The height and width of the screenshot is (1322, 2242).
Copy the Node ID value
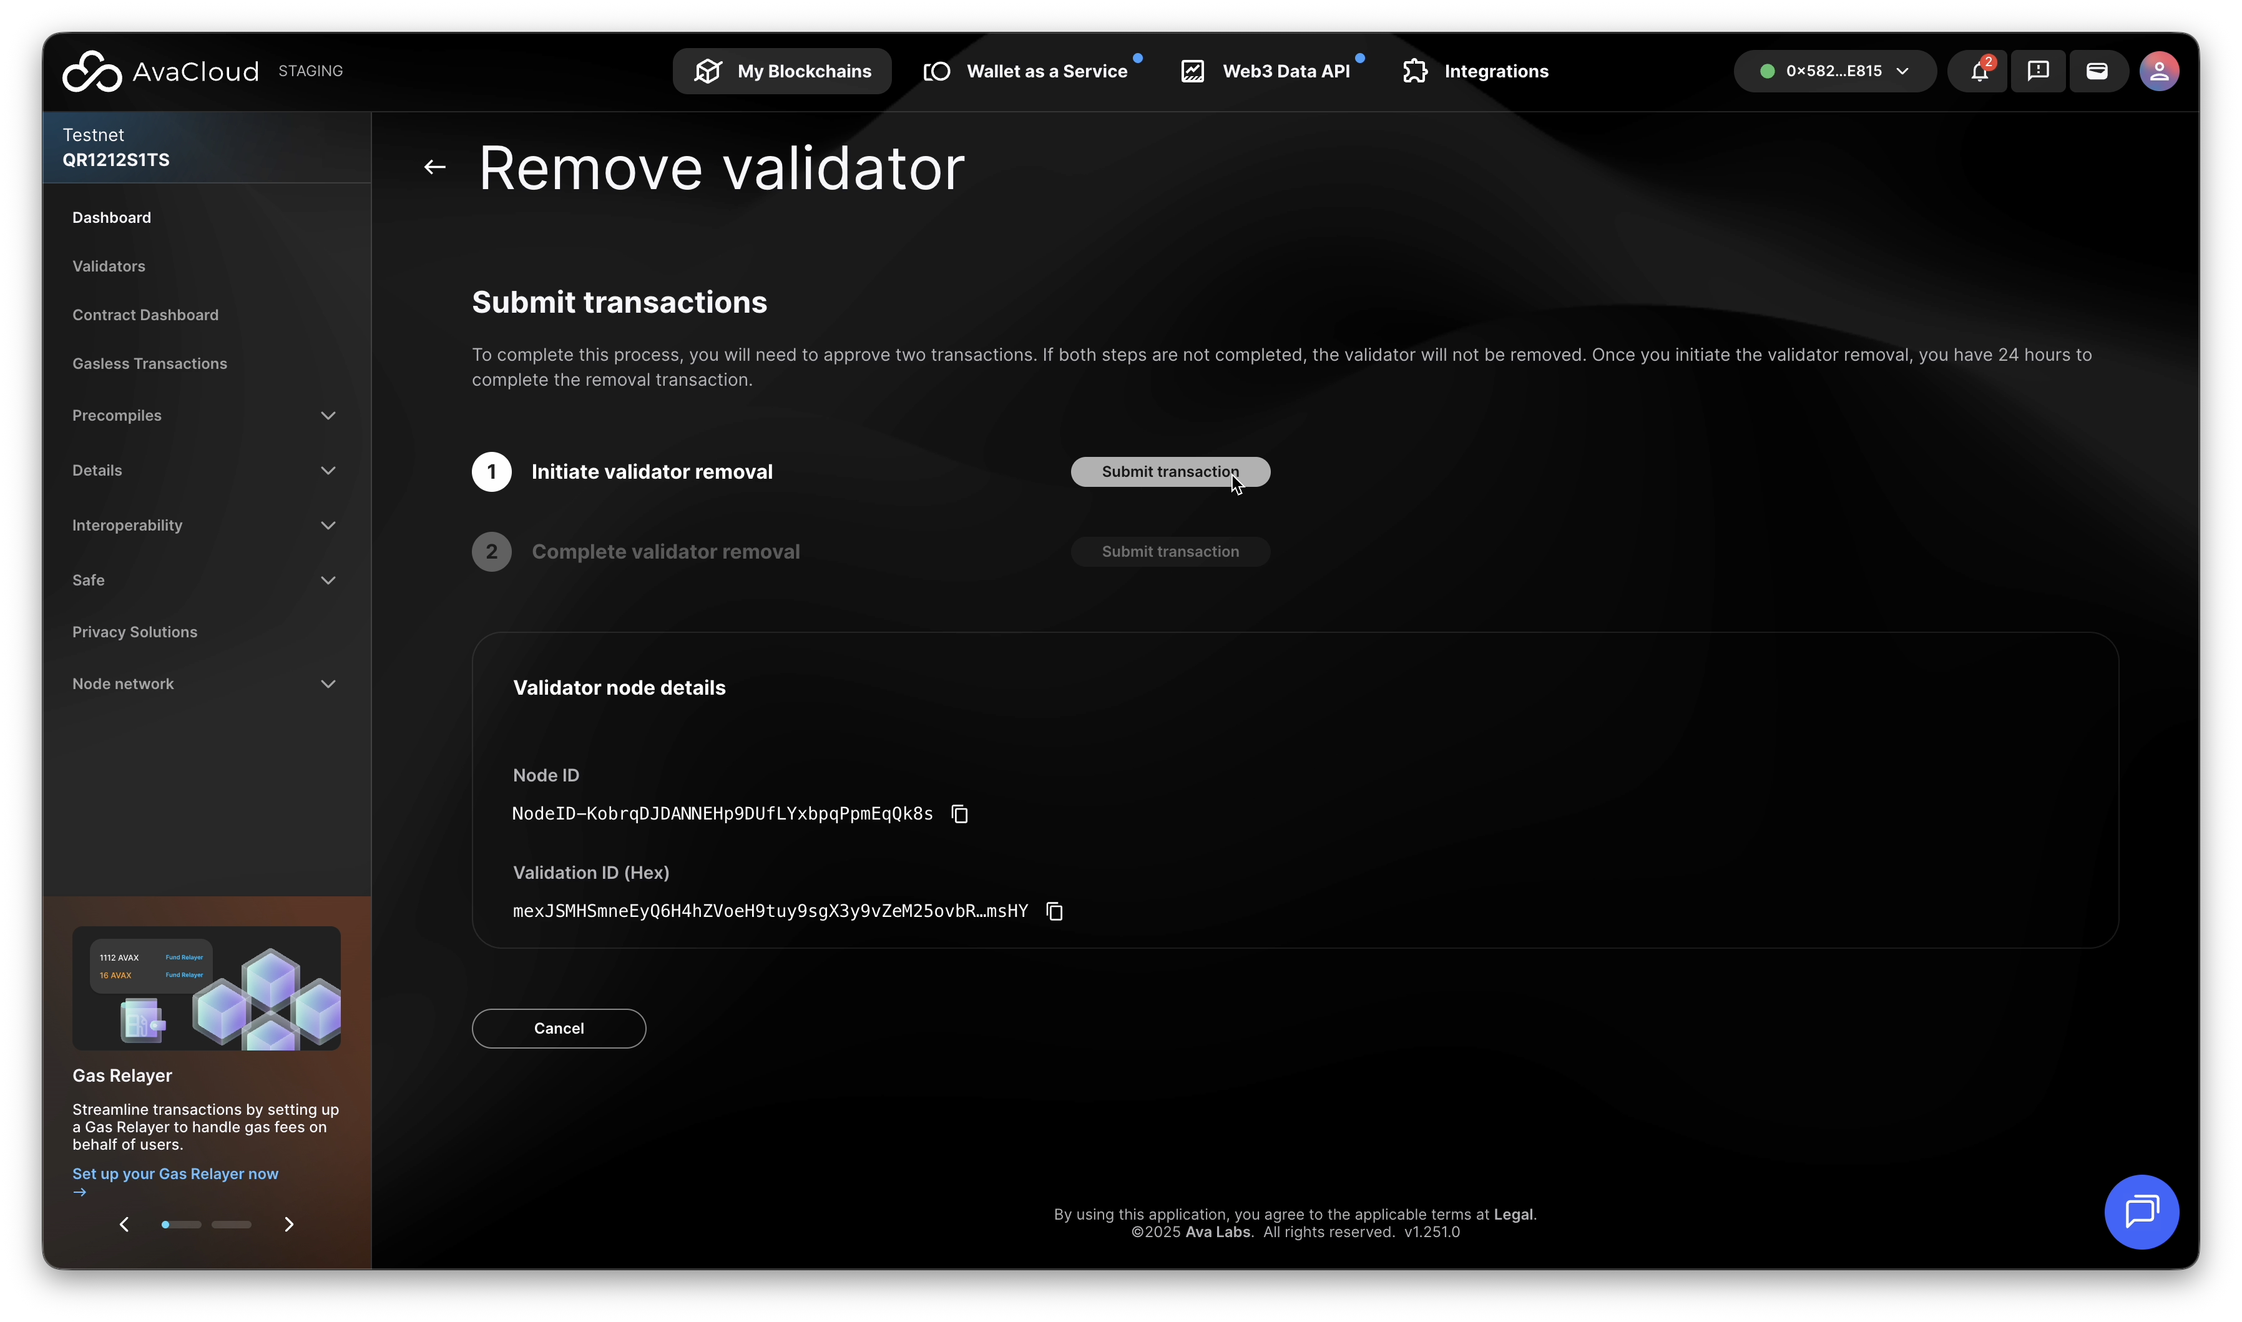(959, 814)
